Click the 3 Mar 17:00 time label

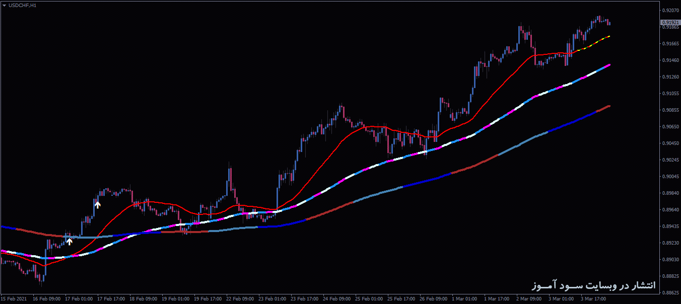pos(593,299)
